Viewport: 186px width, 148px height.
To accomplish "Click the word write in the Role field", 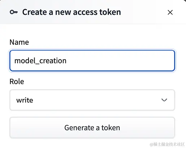I will [x=25, y=100].
